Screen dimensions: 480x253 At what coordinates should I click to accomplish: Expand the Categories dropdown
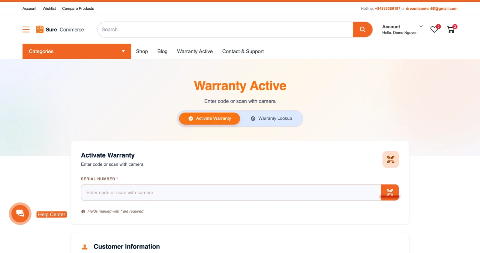click(77, 51)
